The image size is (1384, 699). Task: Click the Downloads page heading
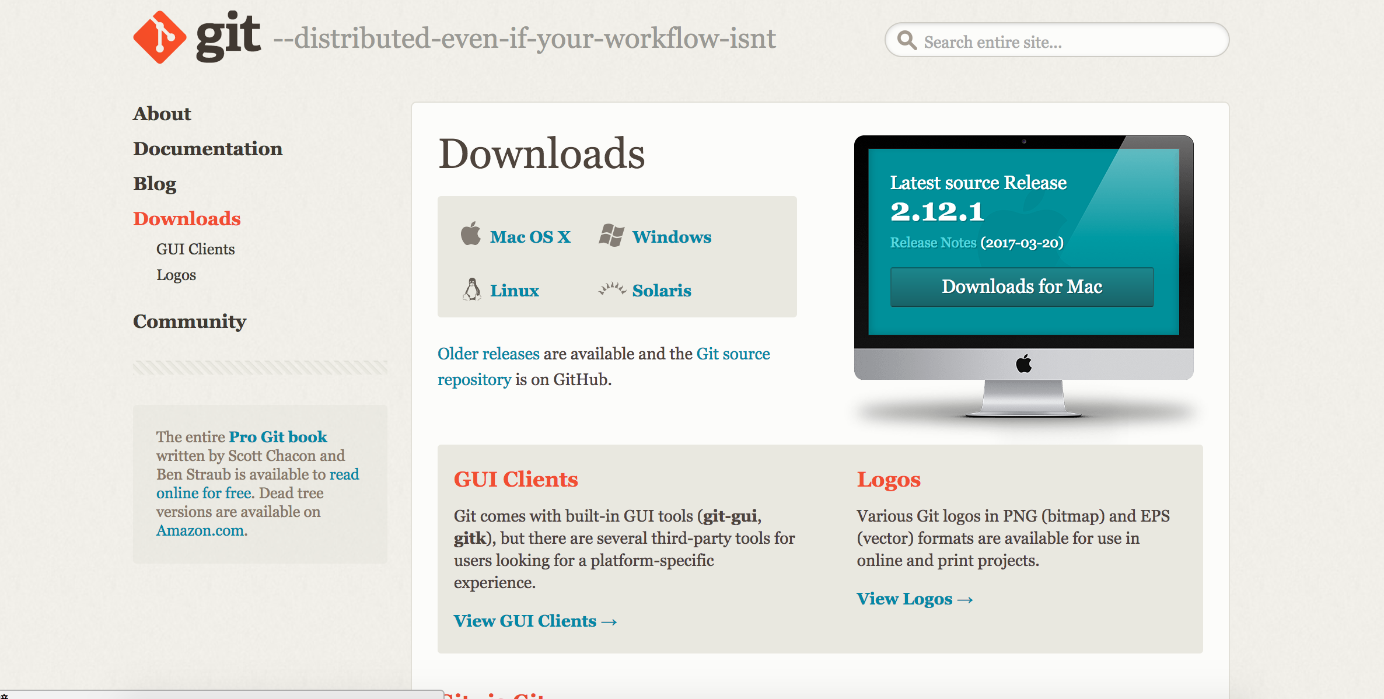coord(541,154)
